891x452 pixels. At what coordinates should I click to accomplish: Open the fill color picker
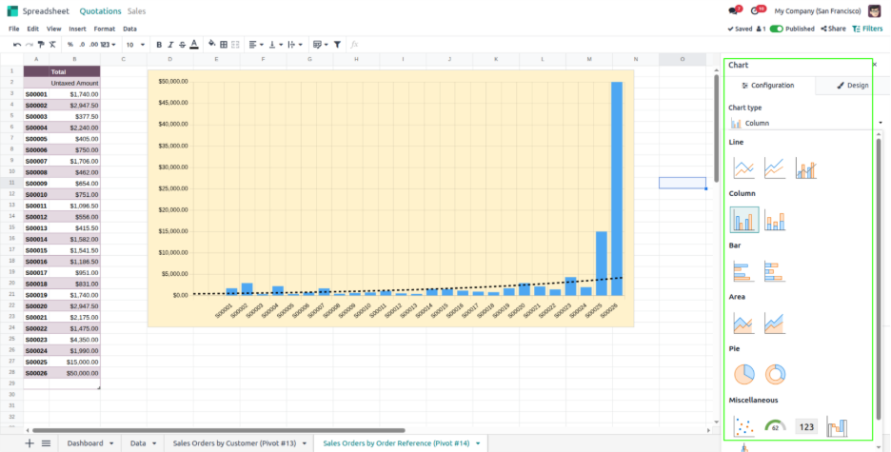[211, 45]
